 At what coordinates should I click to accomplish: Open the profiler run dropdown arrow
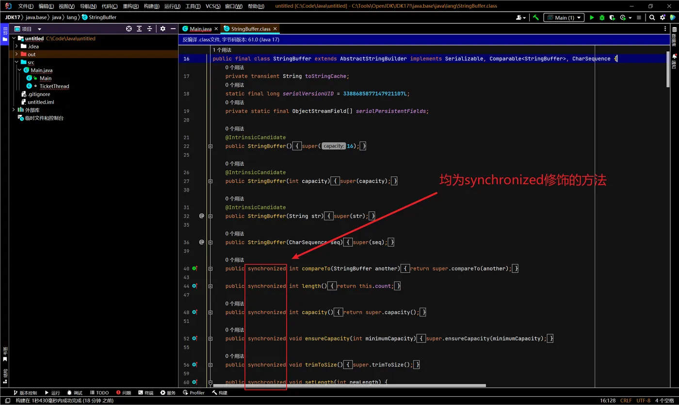pos(630,17)
